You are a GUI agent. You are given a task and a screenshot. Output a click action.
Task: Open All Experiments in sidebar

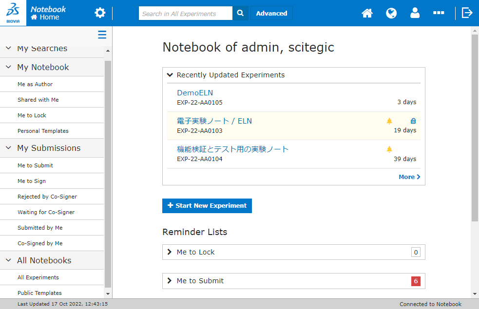[x=52, y=277]
